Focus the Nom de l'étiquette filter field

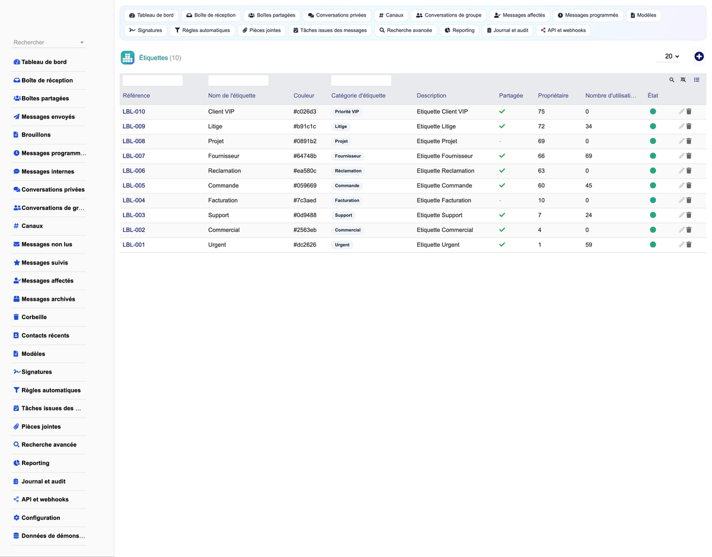238,80
